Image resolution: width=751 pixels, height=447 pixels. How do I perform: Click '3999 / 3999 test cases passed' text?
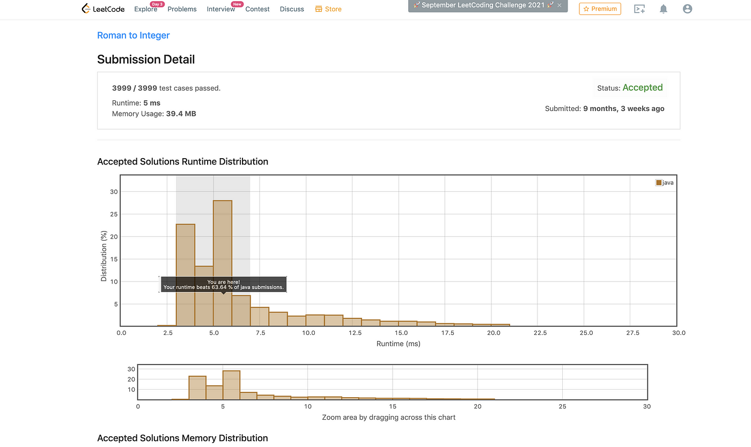[x=166, y=88]
